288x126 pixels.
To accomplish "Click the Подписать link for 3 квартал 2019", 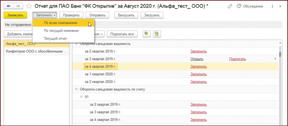I will [237, 59].
